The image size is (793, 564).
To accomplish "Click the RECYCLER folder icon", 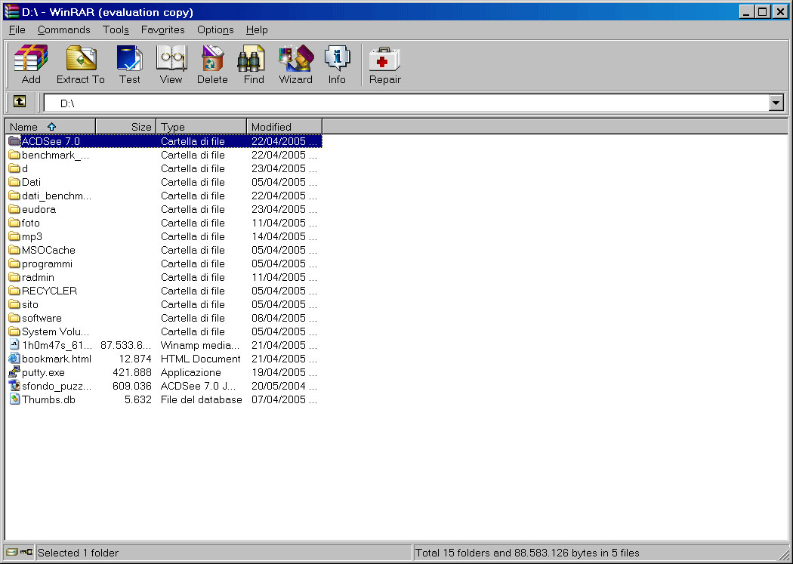I will pos(14,291).
